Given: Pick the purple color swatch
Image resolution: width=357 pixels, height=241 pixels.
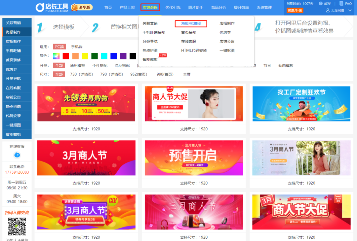Looking at the screenshot, I should (x=123, y=56).
